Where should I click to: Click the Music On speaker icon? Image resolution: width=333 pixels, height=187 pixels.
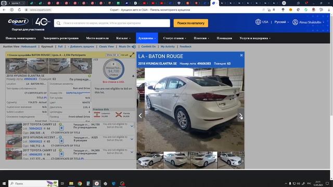coord(134,46)
